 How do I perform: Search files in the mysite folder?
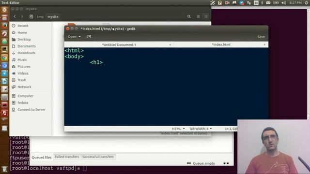189,16
